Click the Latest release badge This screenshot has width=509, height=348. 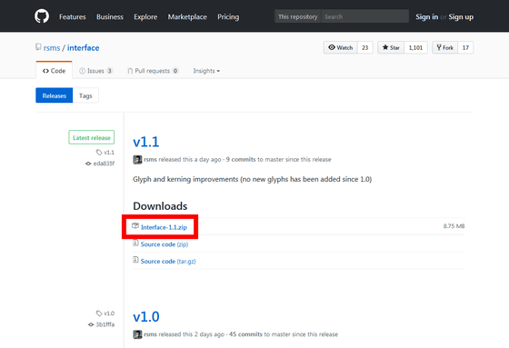pyautogui.click(x=92, y=137)
